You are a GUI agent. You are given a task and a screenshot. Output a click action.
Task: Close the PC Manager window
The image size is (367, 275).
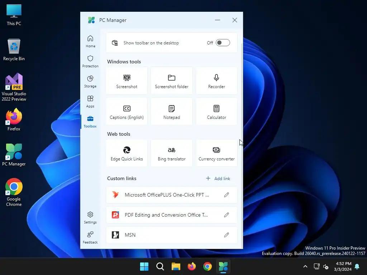click(x=235, y=20)
